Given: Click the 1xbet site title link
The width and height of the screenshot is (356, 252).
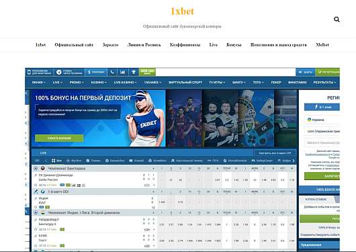Looking at the screenshot, I should (x=182, y=11).
